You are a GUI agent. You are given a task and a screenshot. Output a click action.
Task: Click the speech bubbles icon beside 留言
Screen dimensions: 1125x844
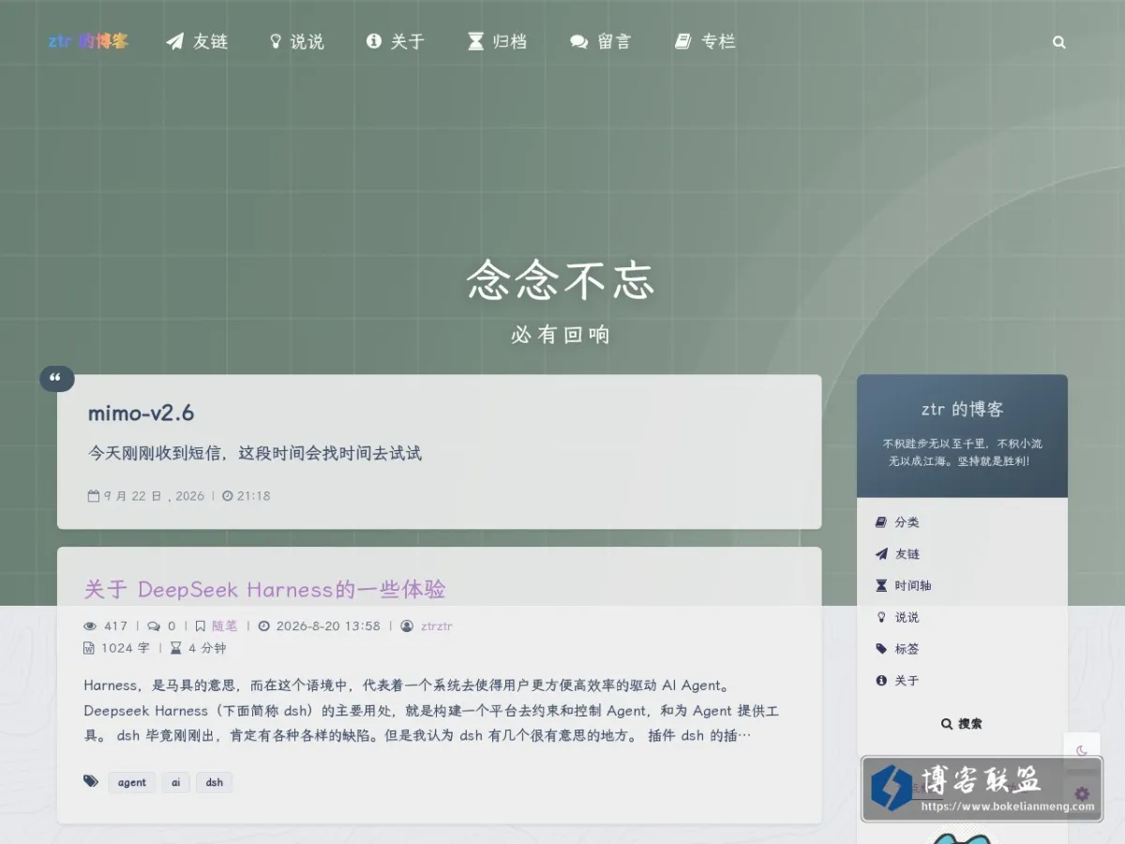point(579,41)
